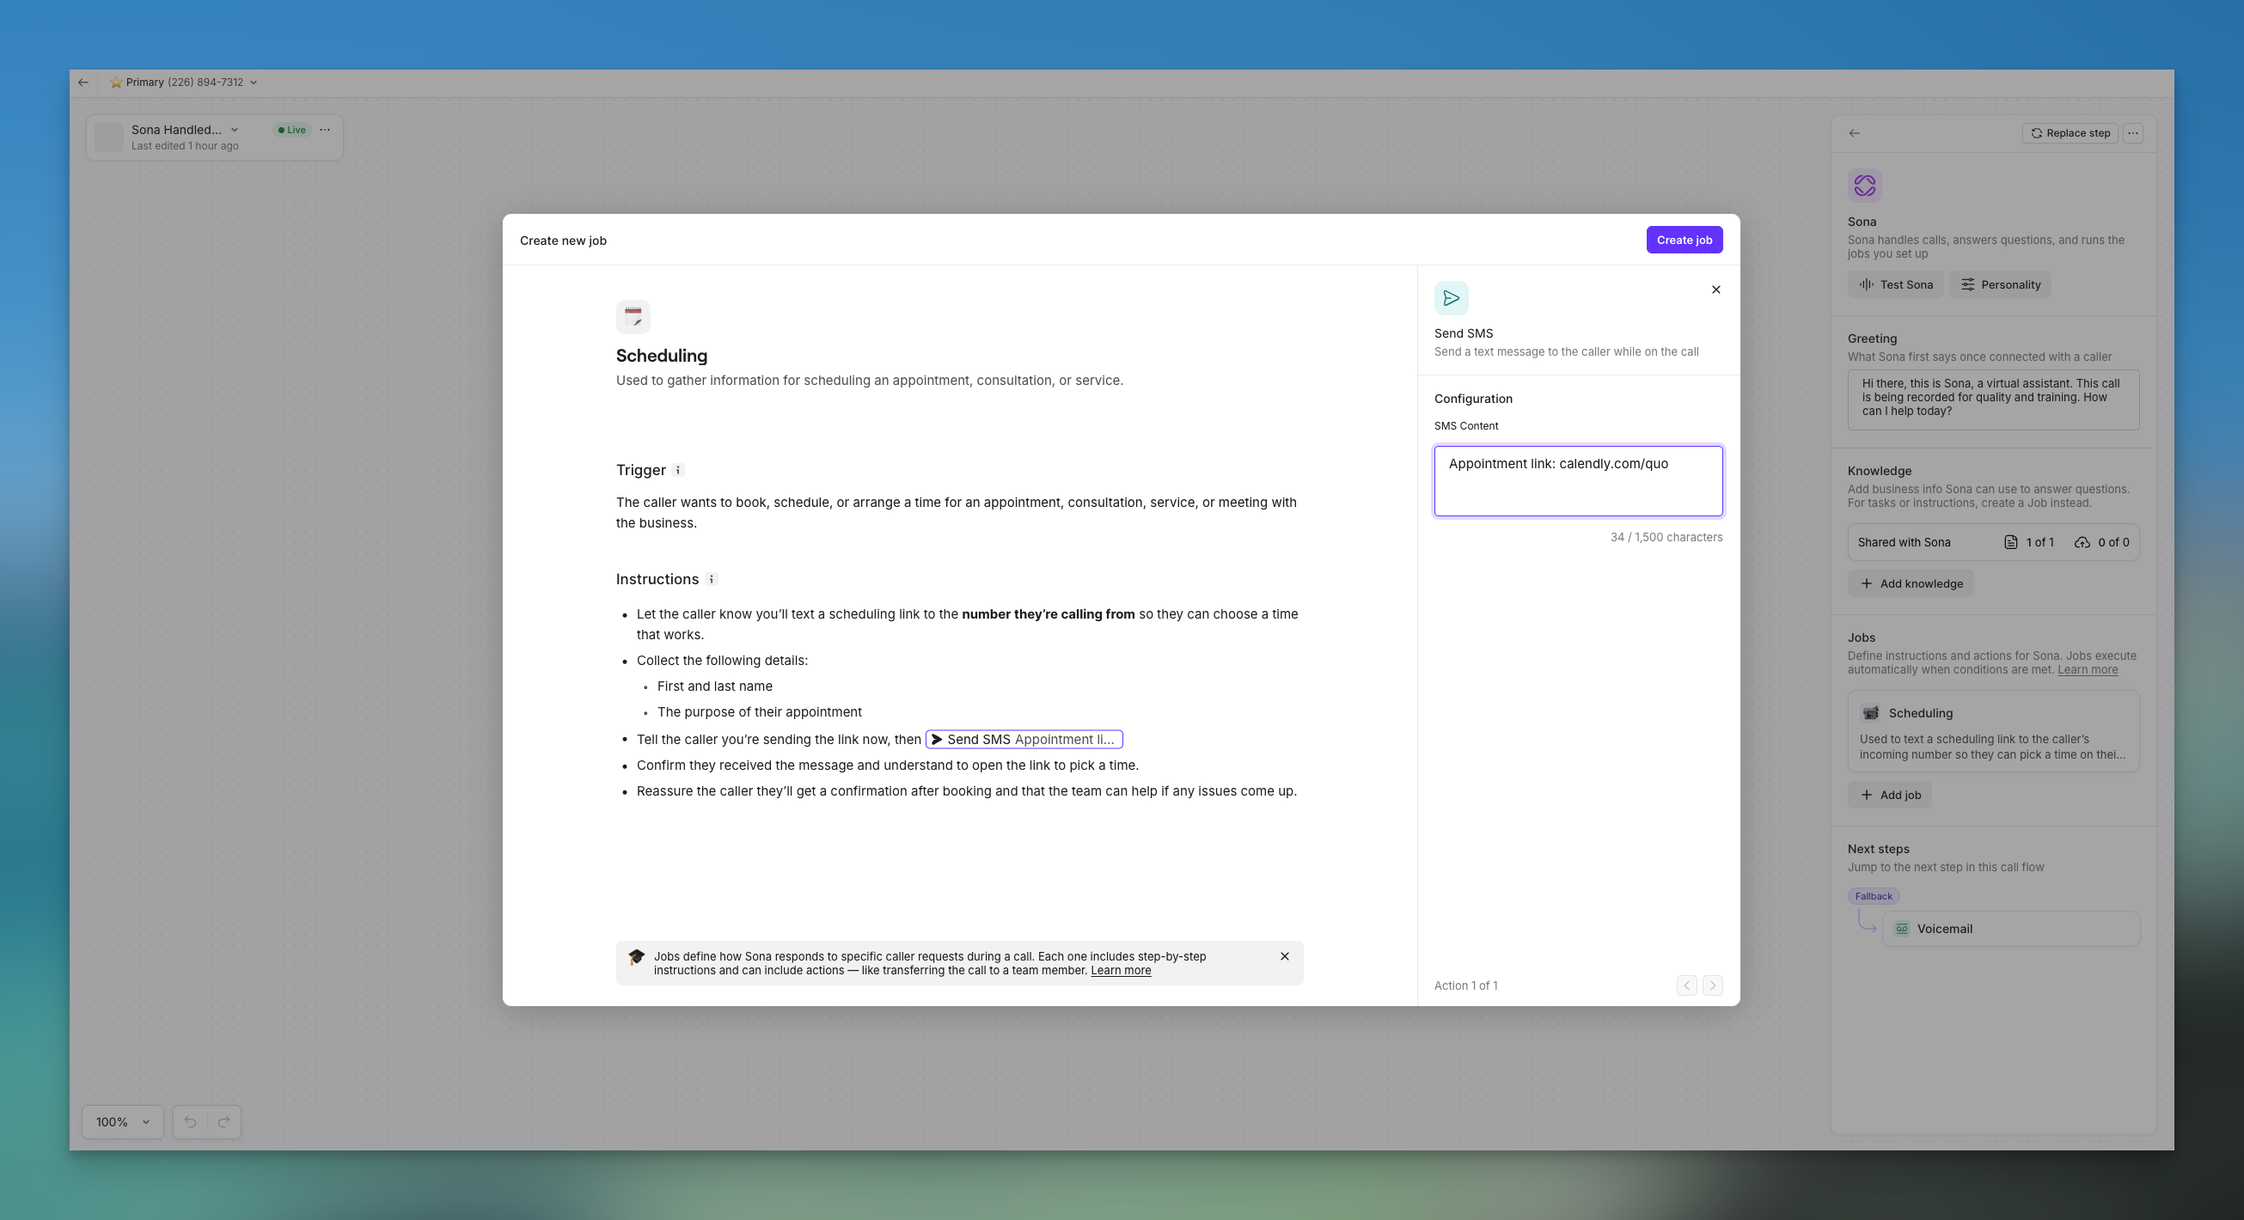Click the Send SMS action chip in instructions
Screen dimensions: 2244x1220
coord(1024,740)
